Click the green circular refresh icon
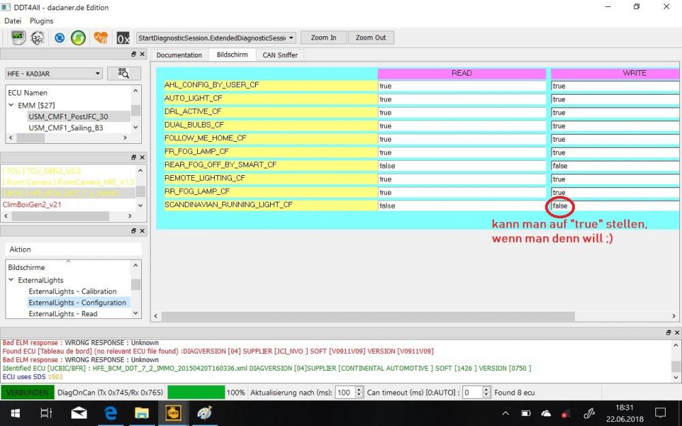 [78, 37]
